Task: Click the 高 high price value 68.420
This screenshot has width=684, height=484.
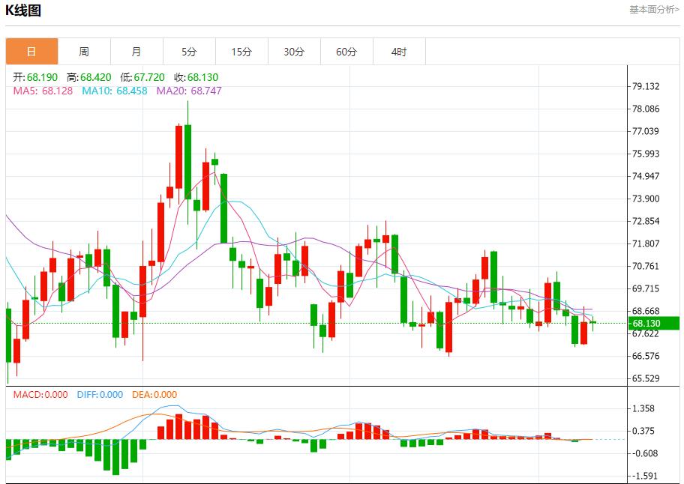Action: tap(90, 76)
